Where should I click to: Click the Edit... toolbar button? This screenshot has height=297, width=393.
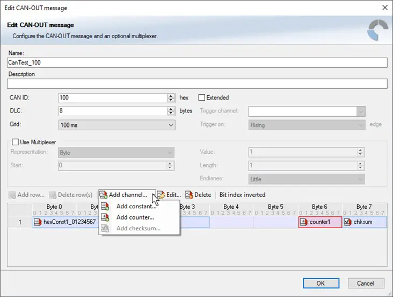169,195
